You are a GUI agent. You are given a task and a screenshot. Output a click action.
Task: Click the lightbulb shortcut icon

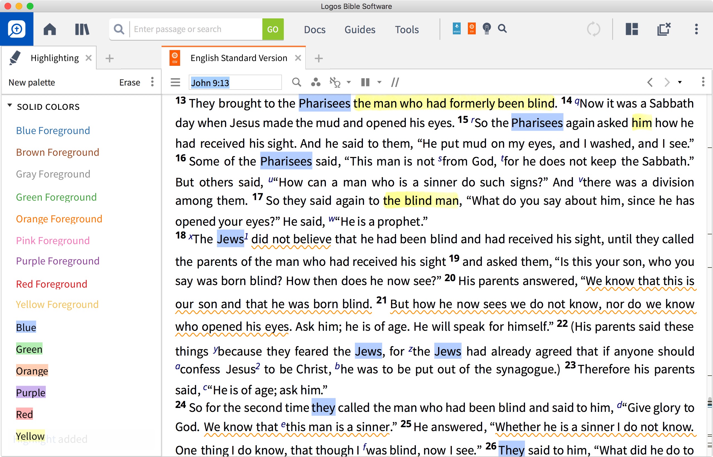(x=486, y=29)
